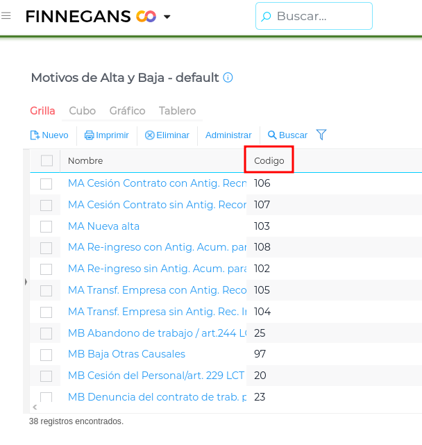
Task: Click the code cell 25
Action: point(260,333)
